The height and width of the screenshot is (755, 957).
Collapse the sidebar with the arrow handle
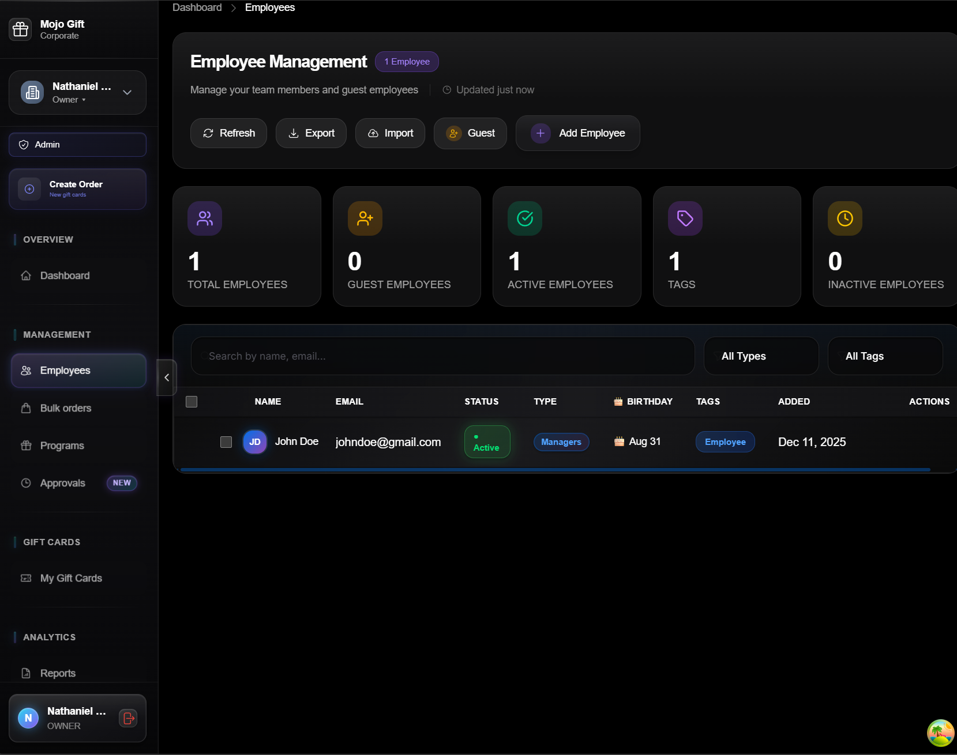point(167,377)
